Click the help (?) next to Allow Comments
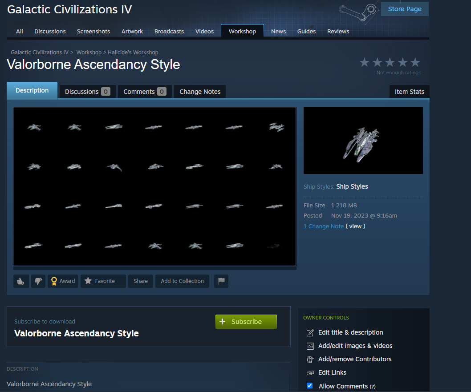The height and width of the screenshot is (392, 471). click(373, 387)
